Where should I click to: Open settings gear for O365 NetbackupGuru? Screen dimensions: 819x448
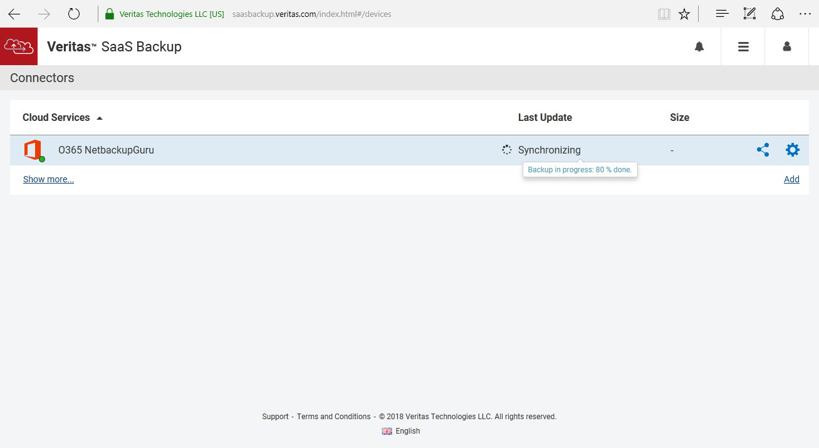(x=793, y=150)
